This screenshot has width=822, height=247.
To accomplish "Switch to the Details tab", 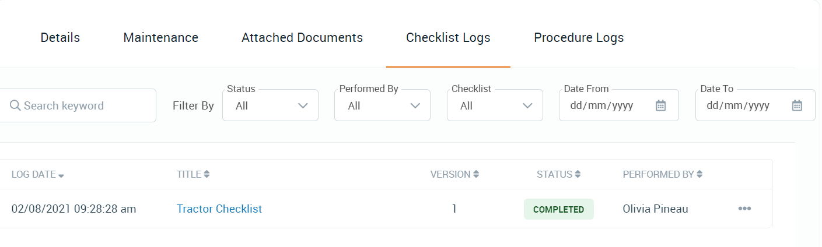I will (x=60, y=38).
